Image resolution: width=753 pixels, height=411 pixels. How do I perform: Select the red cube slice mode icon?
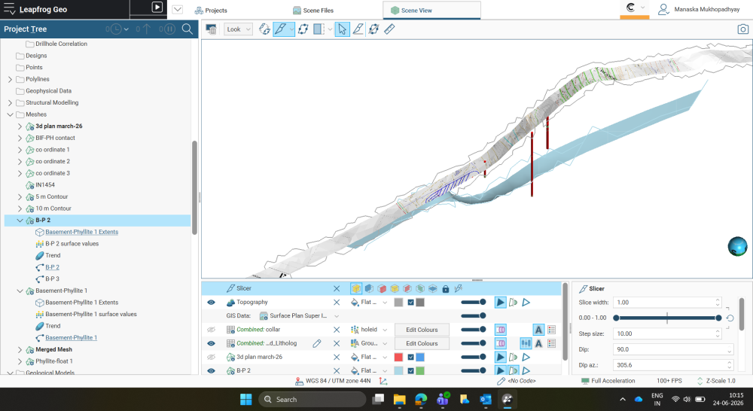382,288
